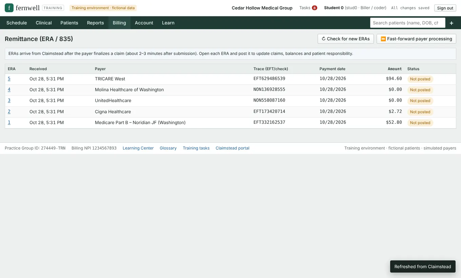Open ERA 5 for TRICARE West
Viewport: 461px width, 278px height.
click(9, 79)
